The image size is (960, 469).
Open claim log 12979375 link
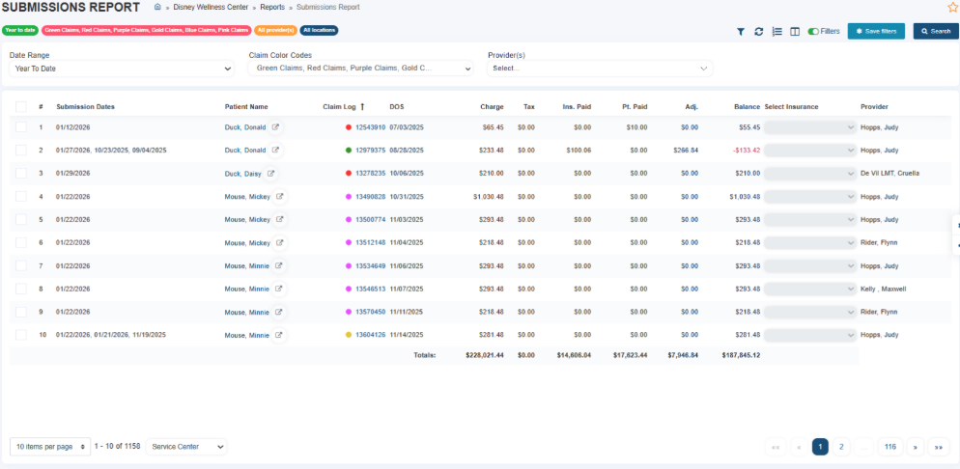(x=370, y=151)
